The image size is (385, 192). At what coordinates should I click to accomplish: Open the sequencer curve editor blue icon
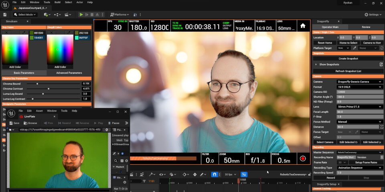pos(244,175)
